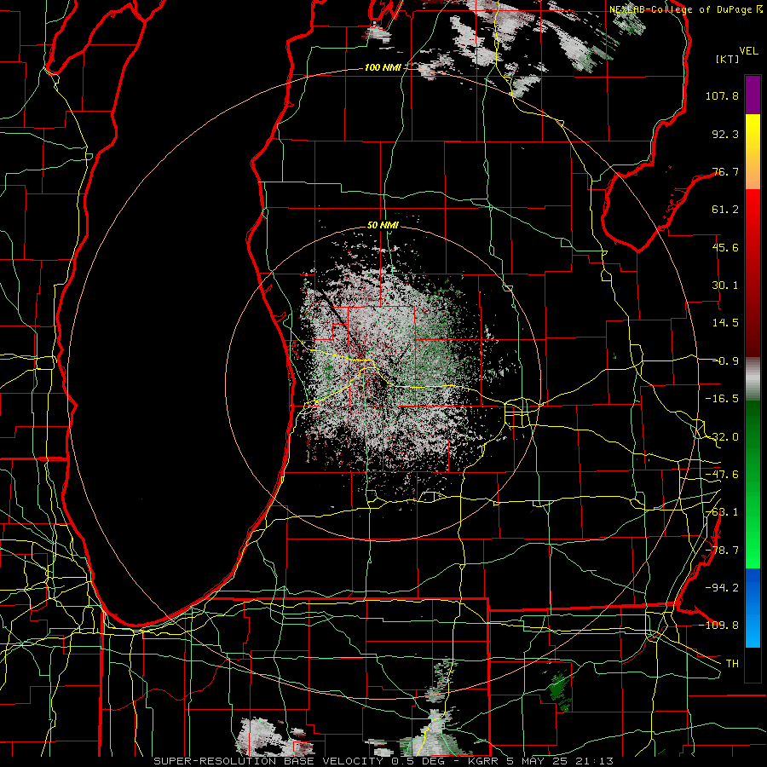This screenshot has height=767, width=767.
Task: Click the blue segment of the velocity color bar
Action: [x=753, y=608]
